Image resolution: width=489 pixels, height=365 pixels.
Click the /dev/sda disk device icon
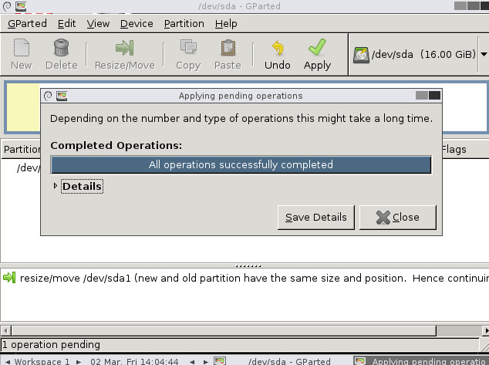(361, 55)
